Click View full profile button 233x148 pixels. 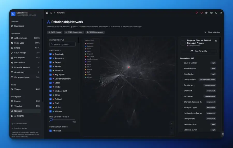coord(199,51)
